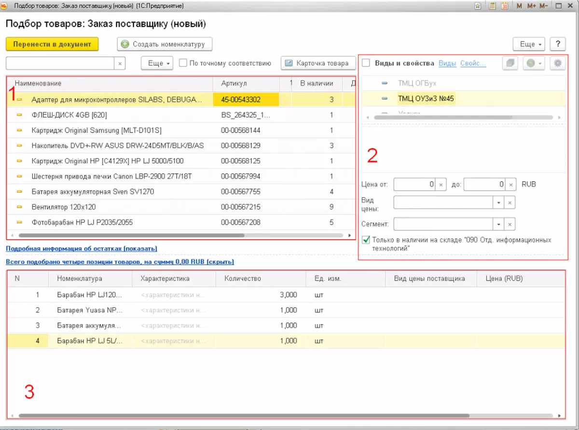
Task: Enable the По точному соответствию checkbox
Action: [183, 63]
